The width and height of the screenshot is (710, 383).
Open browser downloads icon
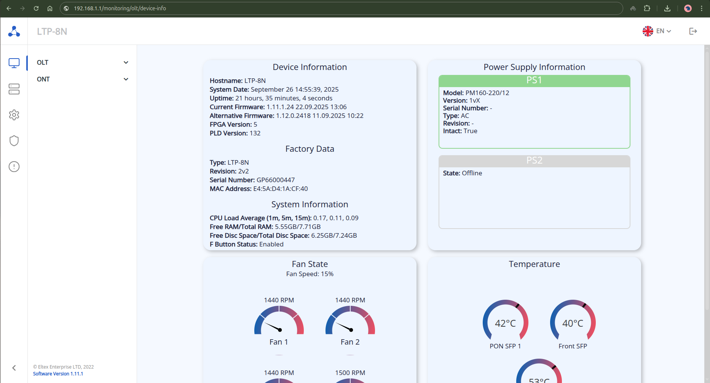click(x=667, y=8)
